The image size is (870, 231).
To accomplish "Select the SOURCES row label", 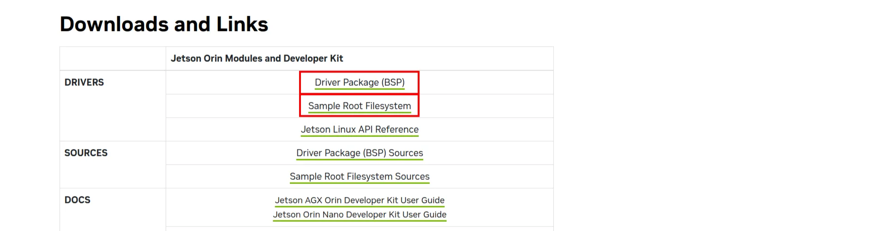I will [86, 153].
